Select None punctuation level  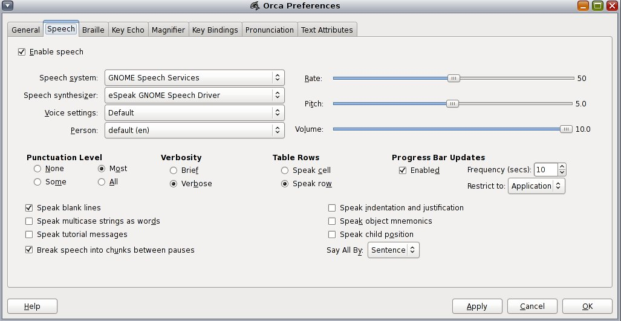click(37, 169)
